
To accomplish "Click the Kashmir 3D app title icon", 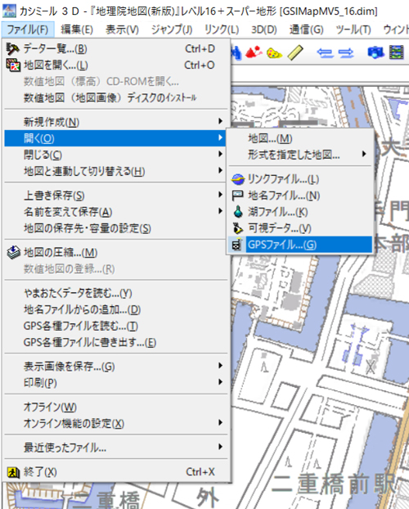I will pos(9,11).
